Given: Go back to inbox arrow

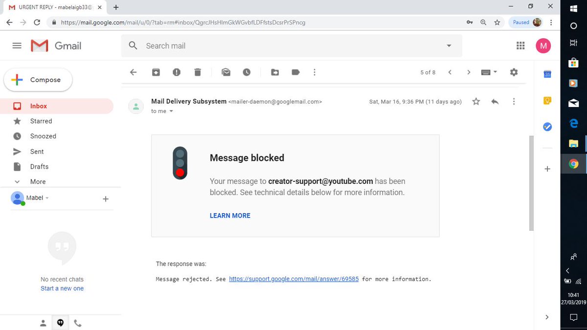Looking at the screenshot, I should pyautogui.click(x=133, y=72).
